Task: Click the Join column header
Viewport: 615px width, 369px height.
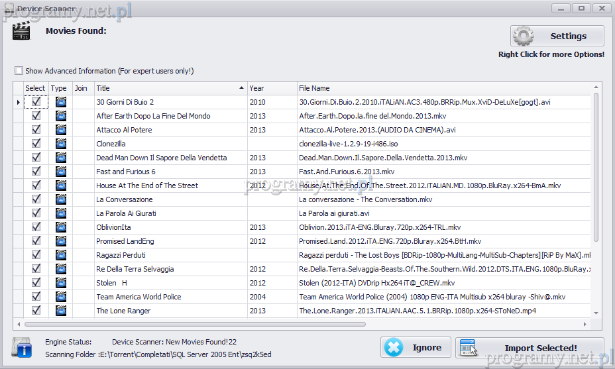Action: tap(82, 88)
